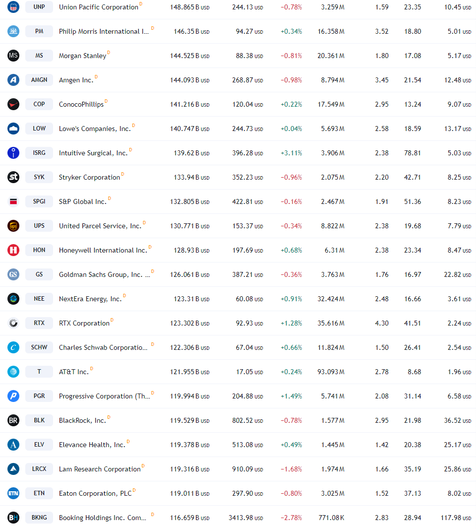Click the 93.093 M volume value
476x529 pixels.
[x=331, y=372]
